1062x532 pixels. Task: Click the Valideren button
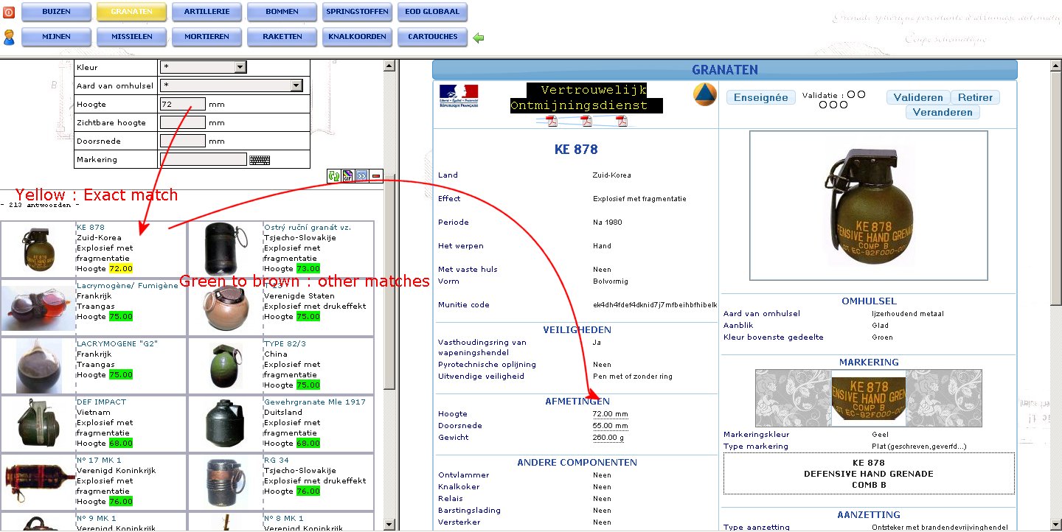point(918,97)
